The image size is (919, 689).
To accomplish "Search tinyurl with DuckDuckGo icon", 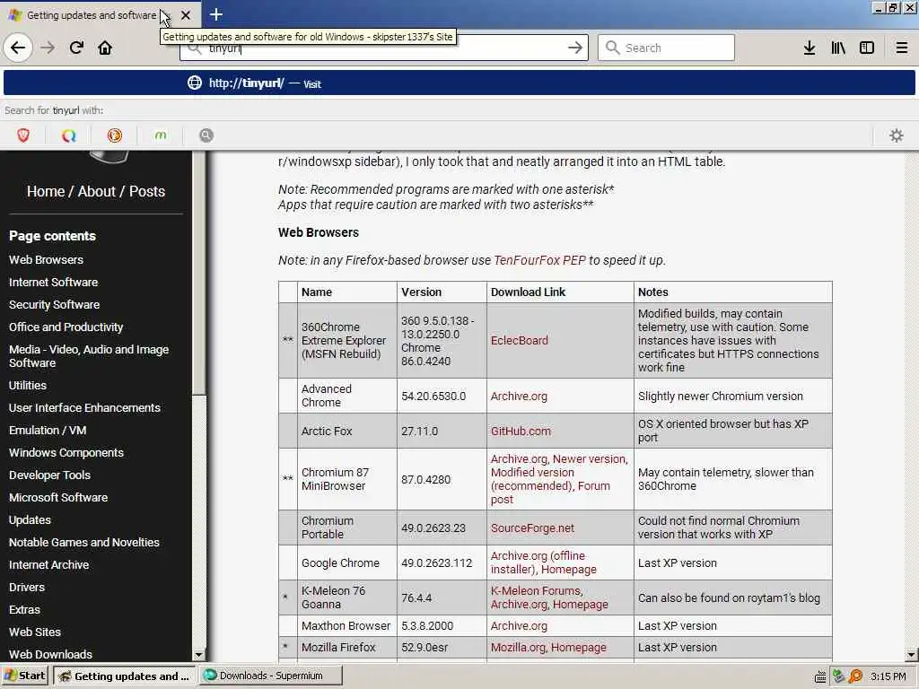I will coord(115,136).
